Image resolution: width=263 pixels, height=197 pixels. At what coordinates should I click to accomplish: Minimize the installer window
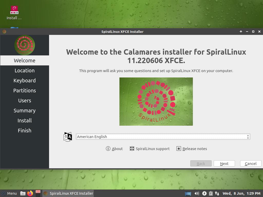[247, 32]
